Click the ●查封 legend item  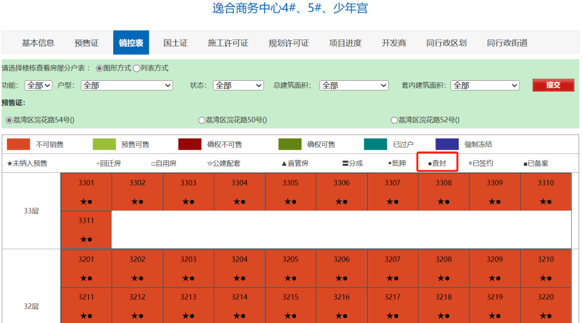(x=437, y=164)
